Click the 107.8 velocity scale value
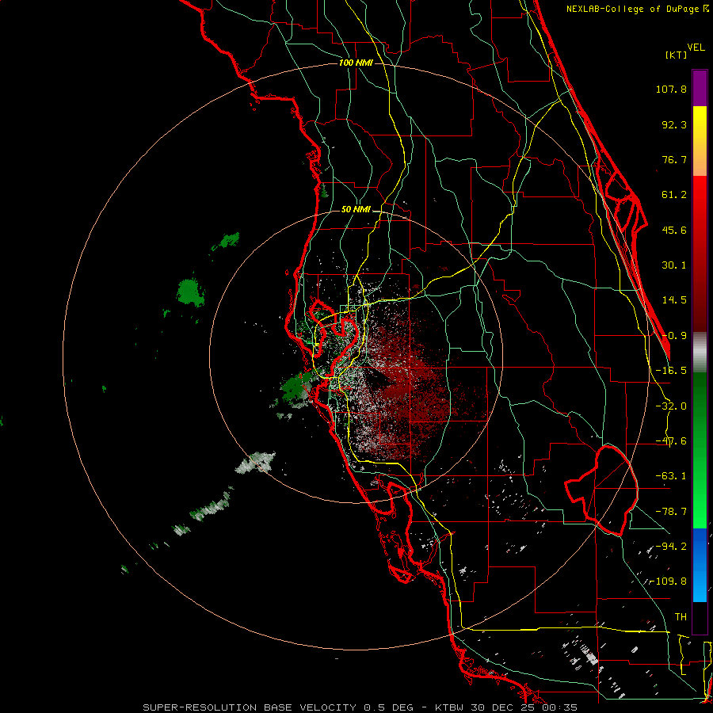The image size is (713, 713). tap(671, 89)
